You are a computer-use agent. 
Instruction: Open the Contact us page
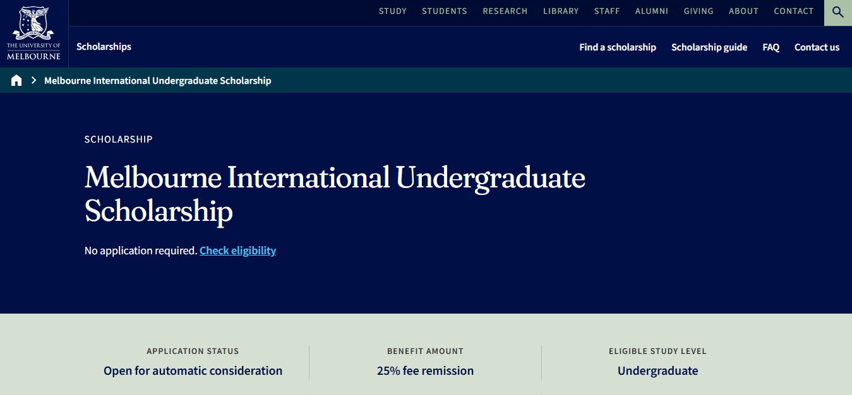click(x=817, y=47)
